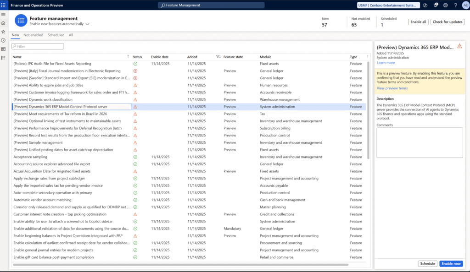Click the Enable now button
Viewport: 470px width, 272px height.
point(451,264)
